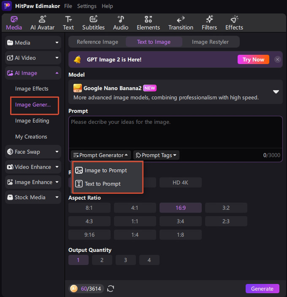Switch to the Text to Image tab
This screenshot has height=297, width=287.
tap(154, 42)
